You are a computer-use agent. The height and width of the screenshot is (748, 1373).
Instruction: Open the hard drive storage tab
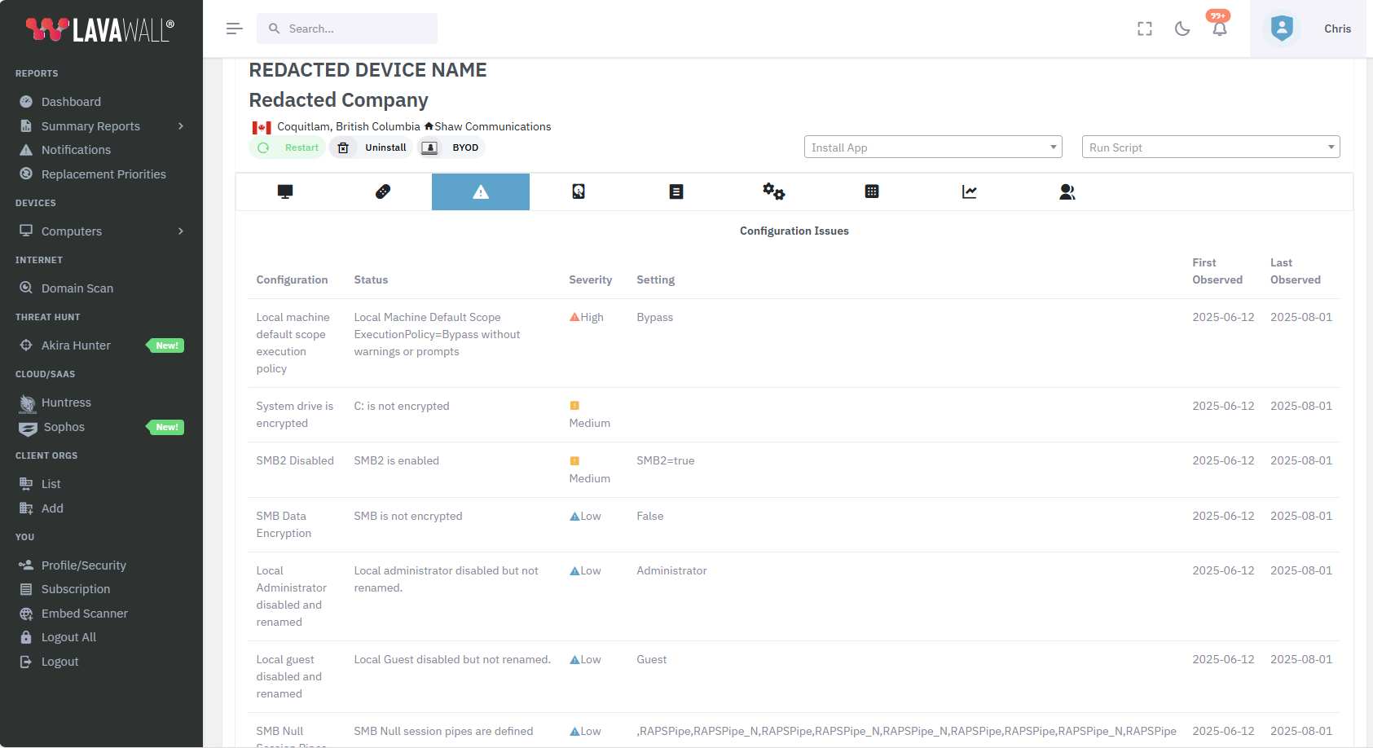coord(578,191)
